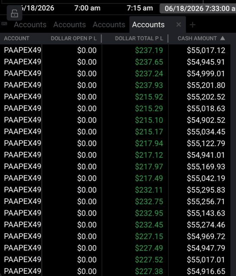Viewport: 236px width, 276px height.
Task: Select total P L value $215.29
Action: click(x=149, y=108)
